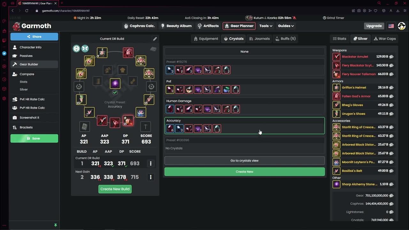Viewport: 409px width, 230px height.
Task: Click the first crystal in Human Damage preset
Action: click(x=170, y=109)
